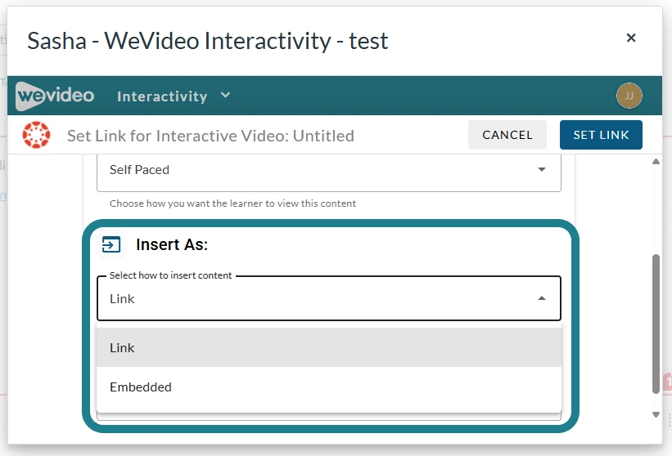Image resolution: width=672 pixels, height=456 pixels.
Task: Close the Sasha WeVideo Interactivity dialog
Action: [631, 38]
